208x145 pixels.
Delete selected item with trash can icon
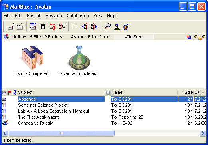coord(43,26)
